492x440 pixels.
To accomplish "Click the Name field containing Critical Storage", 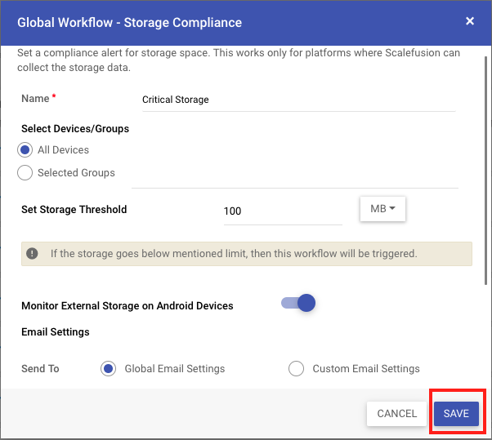I will 299,100.
